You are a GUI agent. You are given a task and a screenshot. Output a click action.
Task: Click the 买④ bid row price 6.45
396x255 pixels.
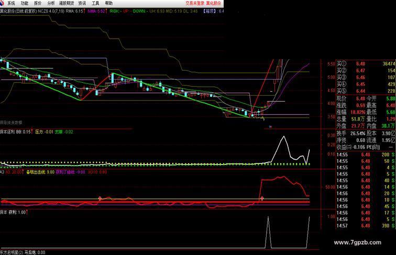click(x=360, y=84)
